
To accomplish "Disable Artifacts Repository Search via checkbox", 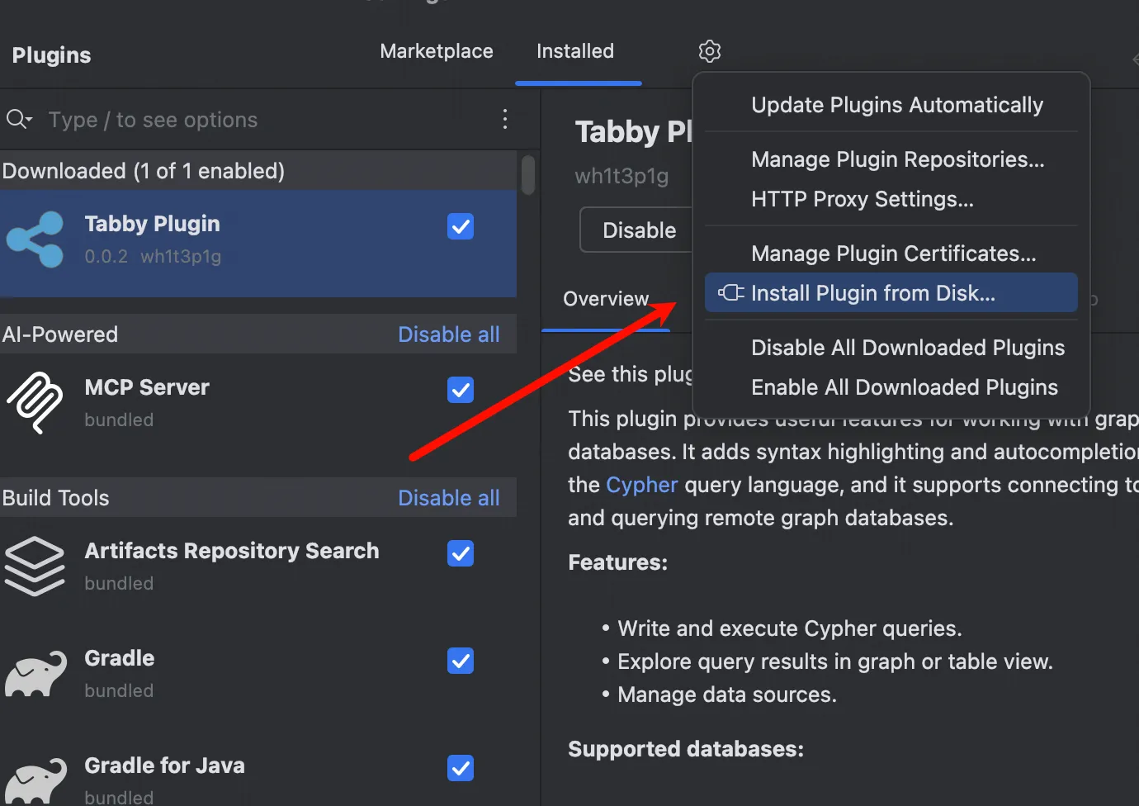I will pyautogui.click(x=461, y=553).
